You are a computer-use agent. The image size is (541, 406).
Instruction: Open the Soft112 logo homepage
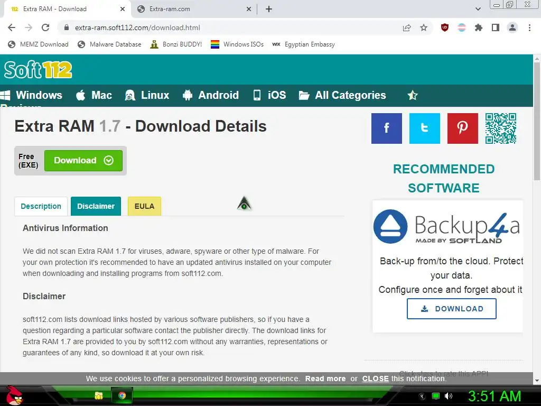pyautogui.click(x=38, y=69)
